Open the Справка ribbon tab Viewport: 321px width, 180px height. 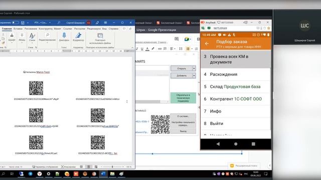113,29
